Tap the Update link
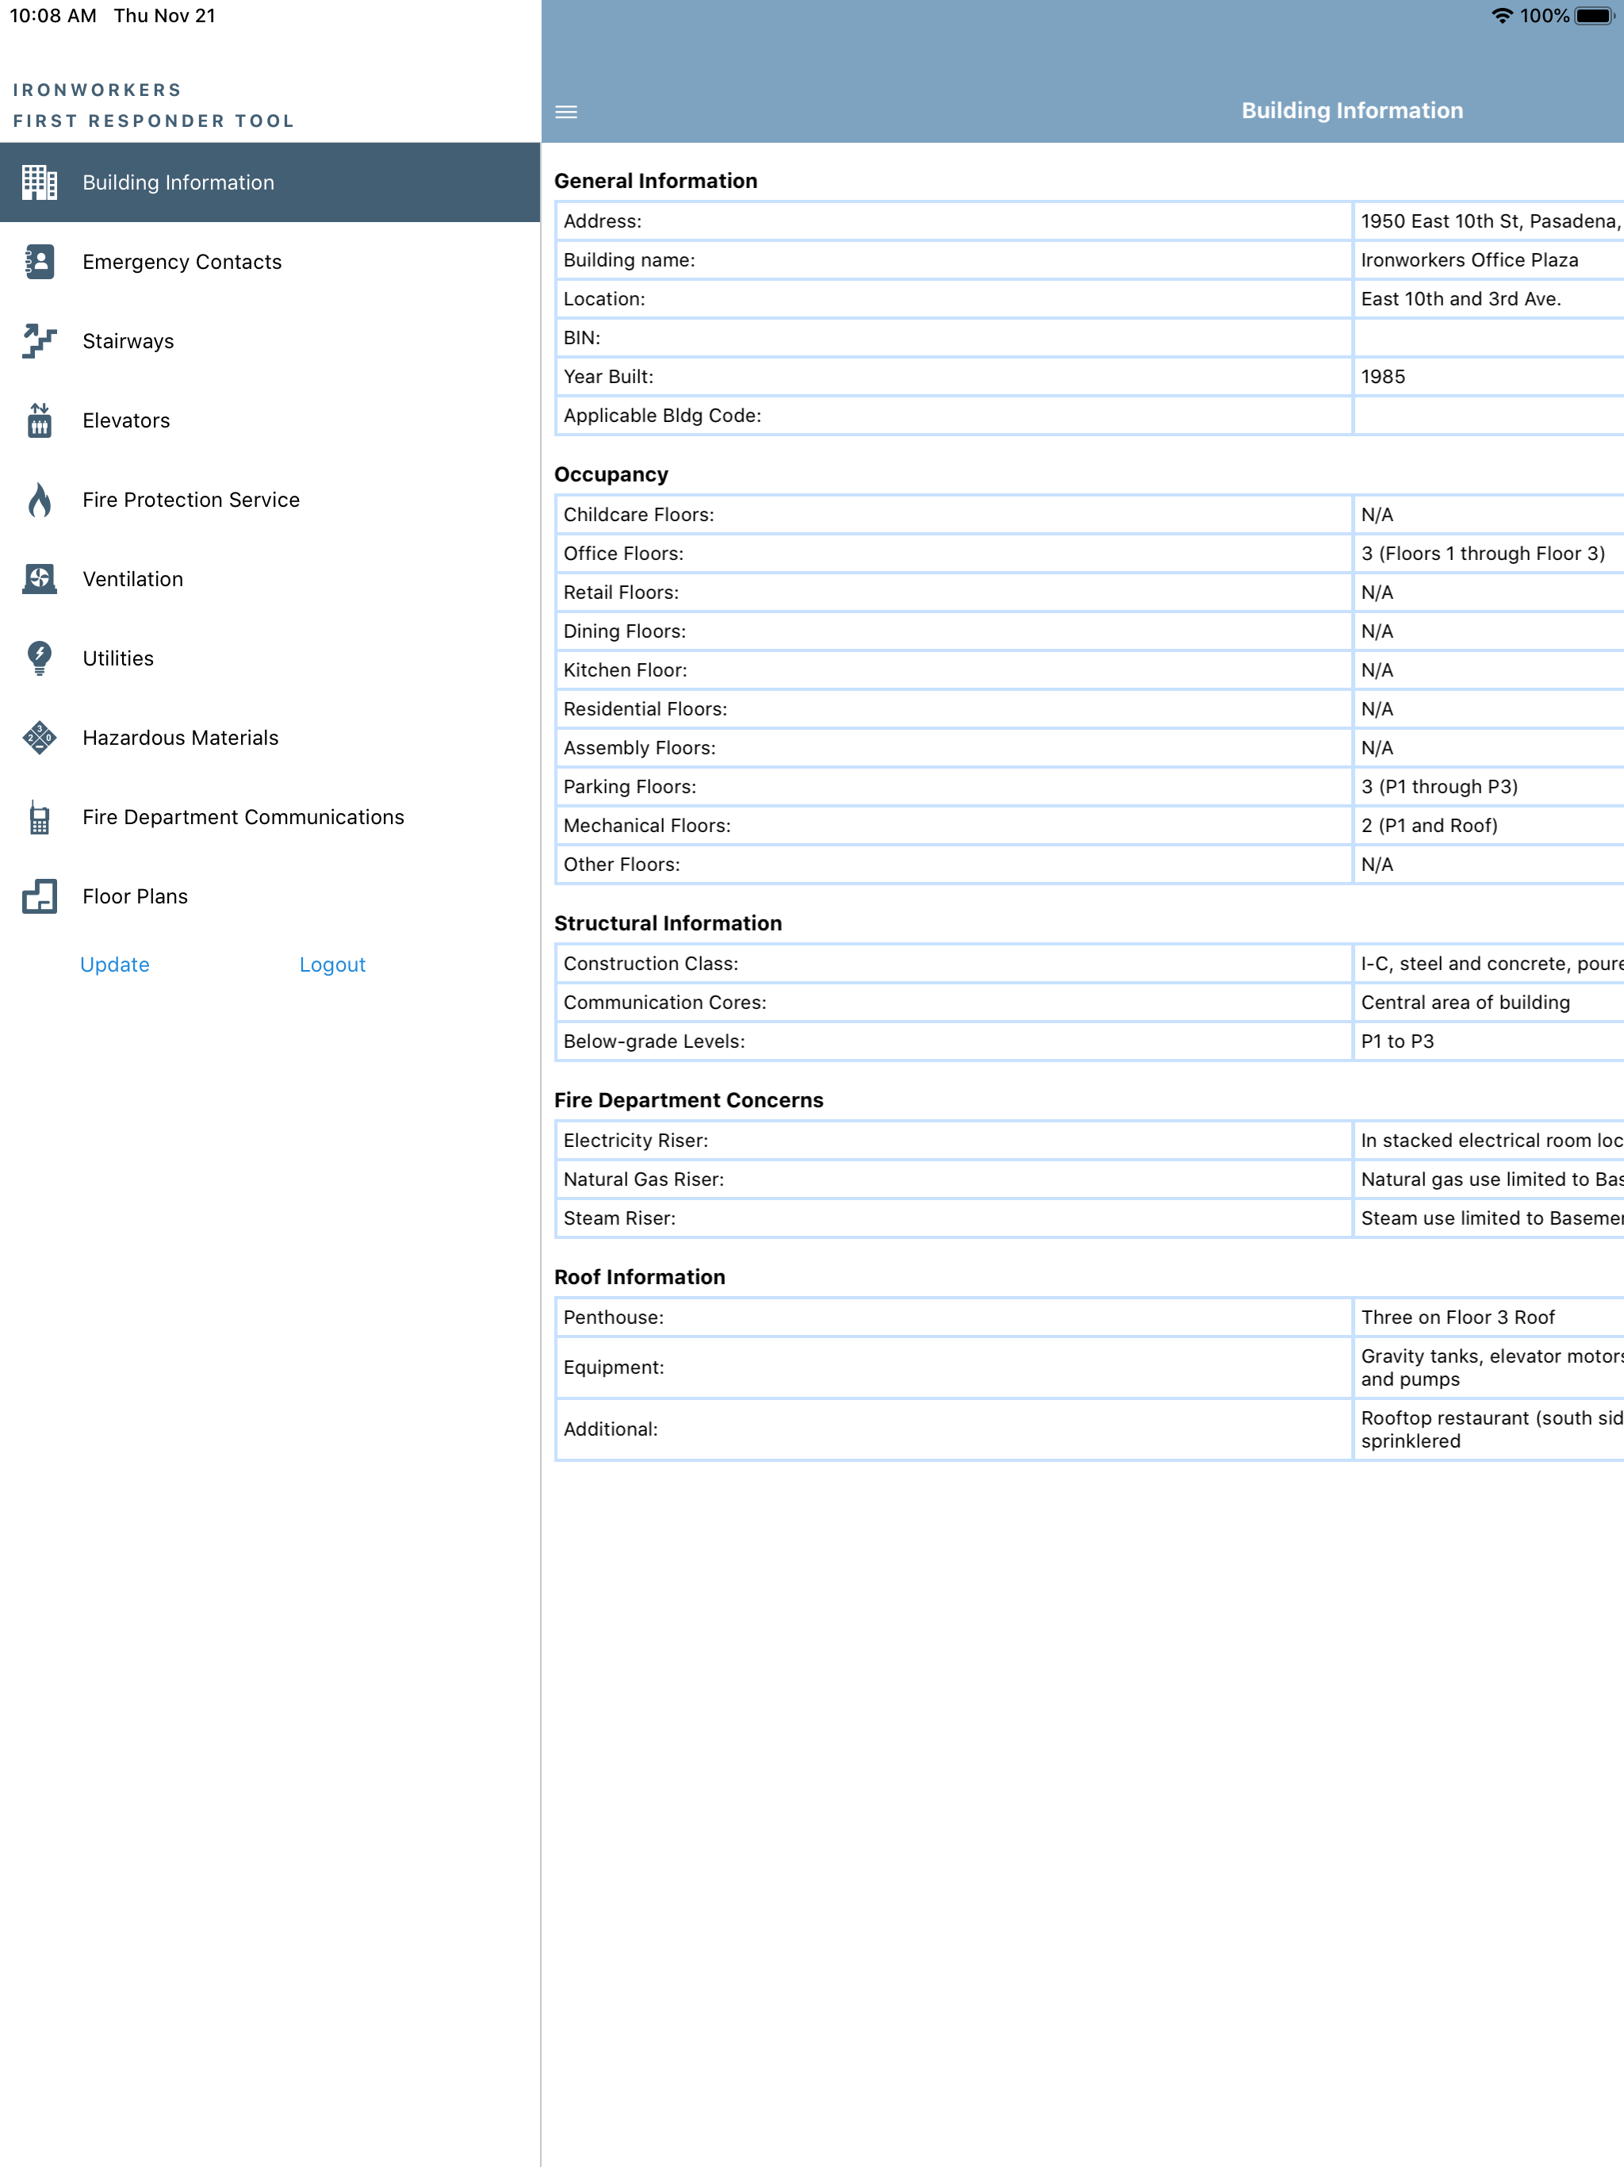This screenshot has width=1624, height=2167. [x=115, y=965]
